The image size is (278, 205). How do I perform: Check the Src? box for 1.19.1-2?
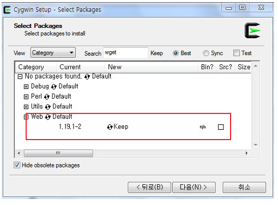pos(221,127)
